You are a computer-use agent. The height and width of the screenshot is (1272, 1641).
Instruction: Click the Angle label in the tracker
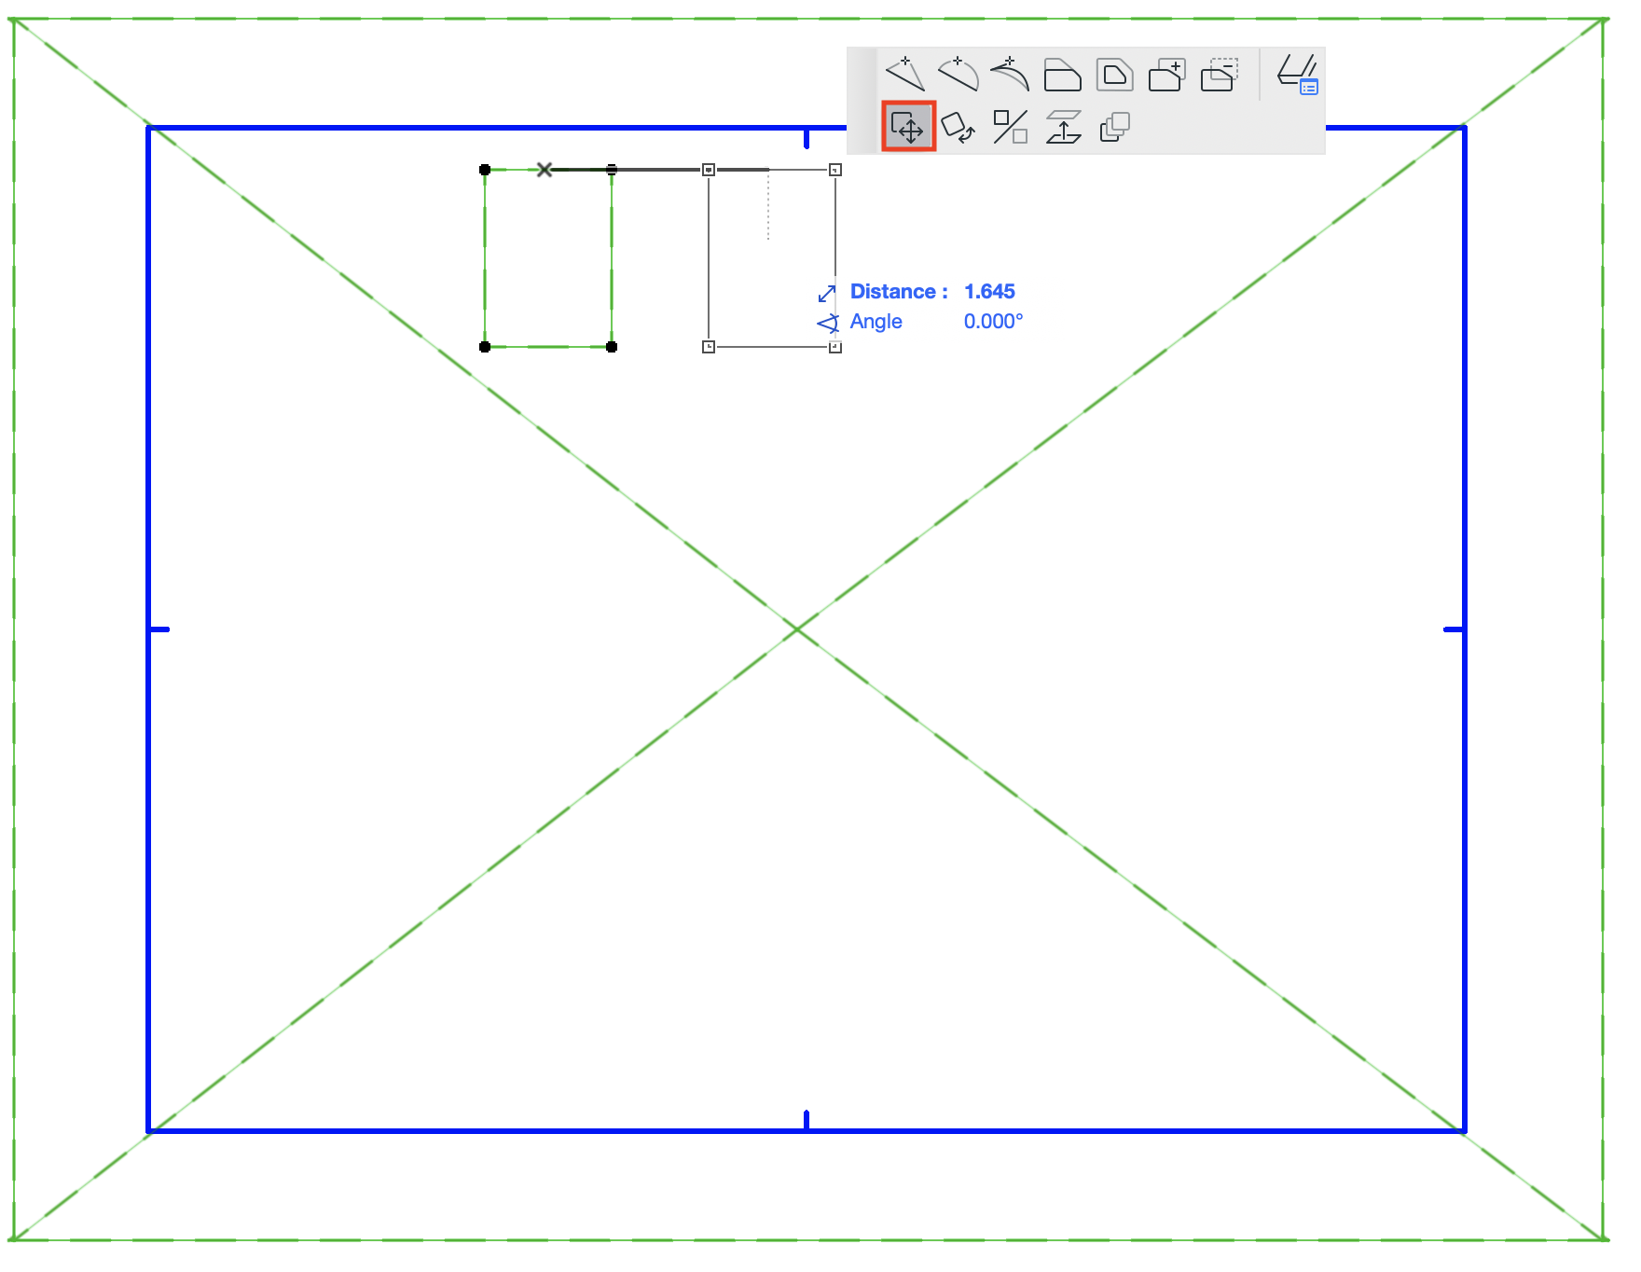point(876,322)
